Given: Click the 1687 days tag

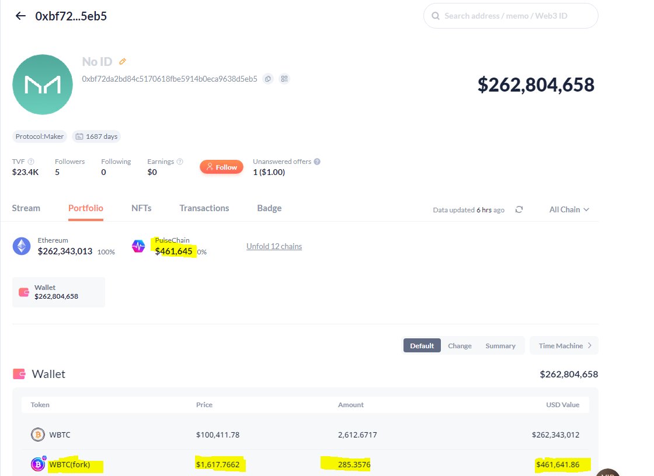Looking at the screenshot, I should (96, 136).
